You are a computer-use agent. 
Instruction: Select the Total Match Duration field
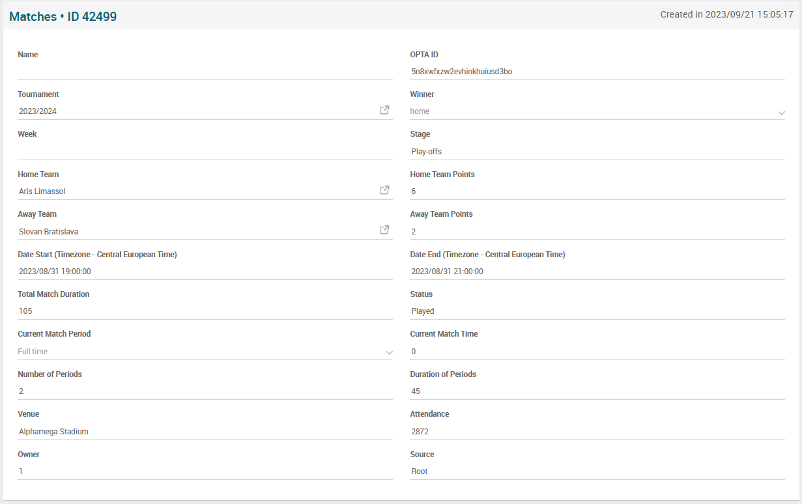(x=205, y=311)
